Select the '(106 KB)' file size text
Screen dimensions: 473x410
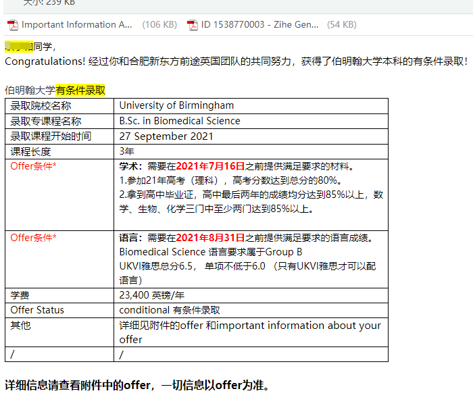[159, 24]
